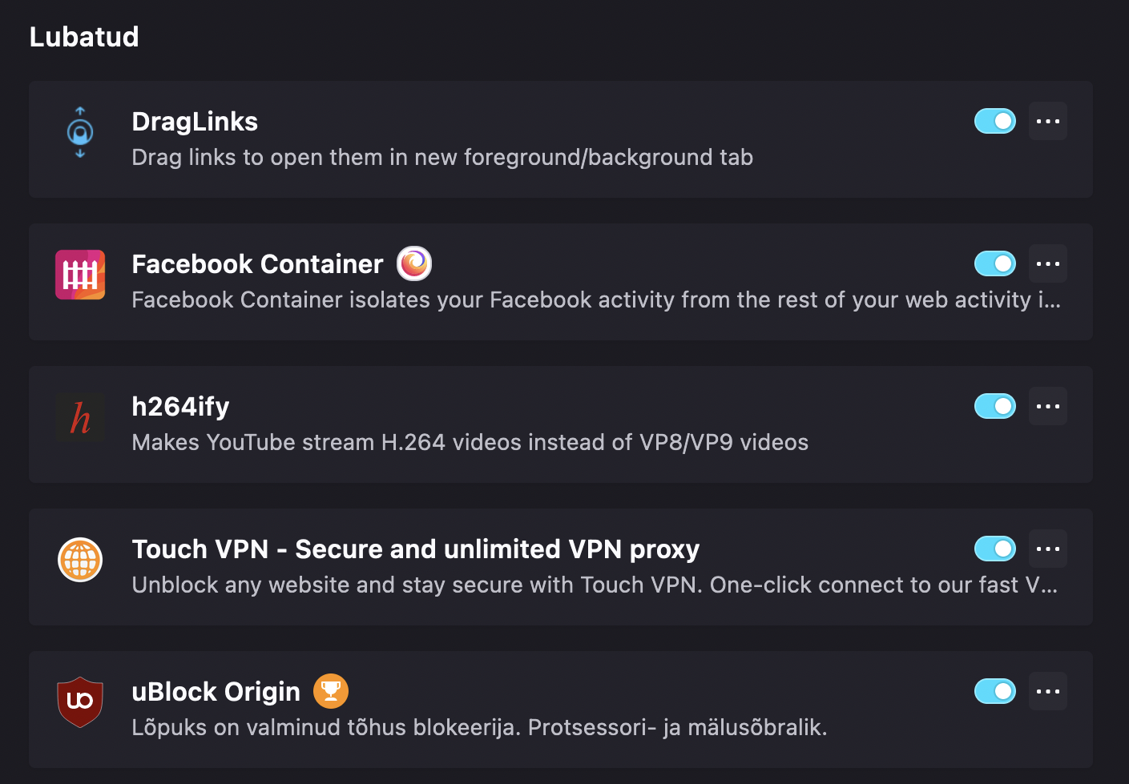Open the uBlock Origin extension details
The height and width of the screenshot is (784, 1129).
tap(216, 692)
